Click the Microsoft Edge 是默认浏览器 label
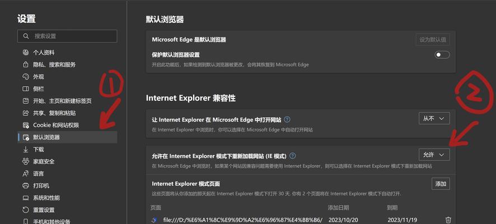This screenshot has width=496, height=224. 189,40
